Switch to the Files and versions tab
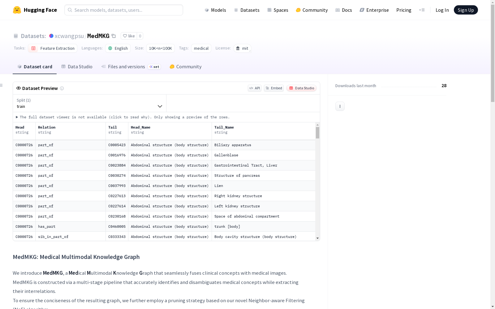The image size is (495, 309). coord(131,67)
